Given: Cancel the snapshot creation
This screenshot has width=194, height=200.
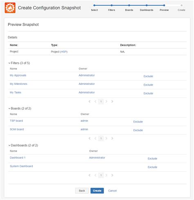Looking at the screenshot, I should pyautogui.click(x=113, y=191).
